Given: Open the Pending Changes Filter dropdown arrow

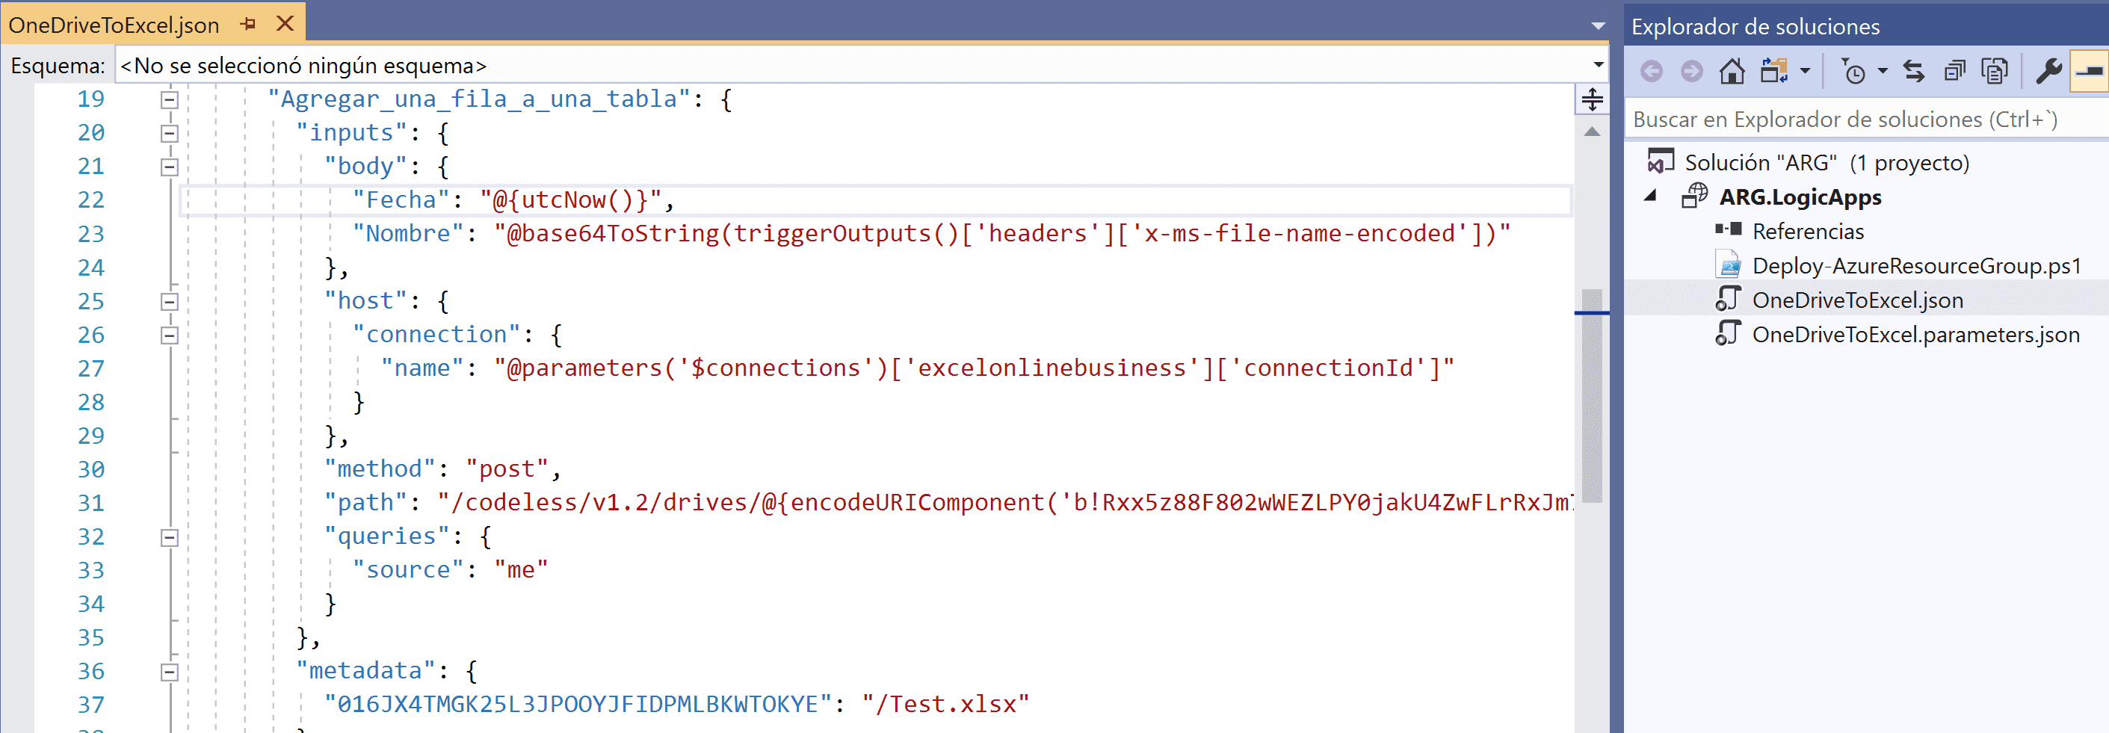Looking at the screenshot, I should pyautogui.click(x=1883, y=71).
